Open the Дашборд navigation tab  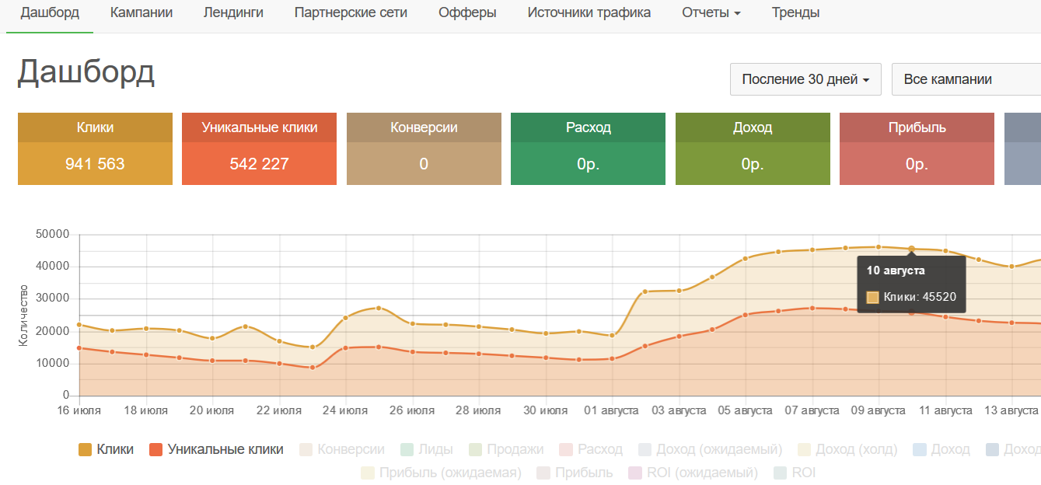click(50, 12)
